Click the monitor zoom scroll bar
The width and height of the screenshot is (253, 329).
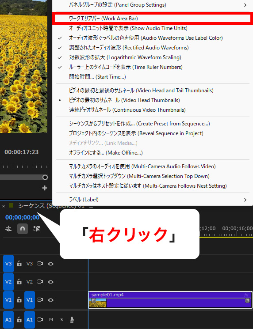[x=24, y=177]
